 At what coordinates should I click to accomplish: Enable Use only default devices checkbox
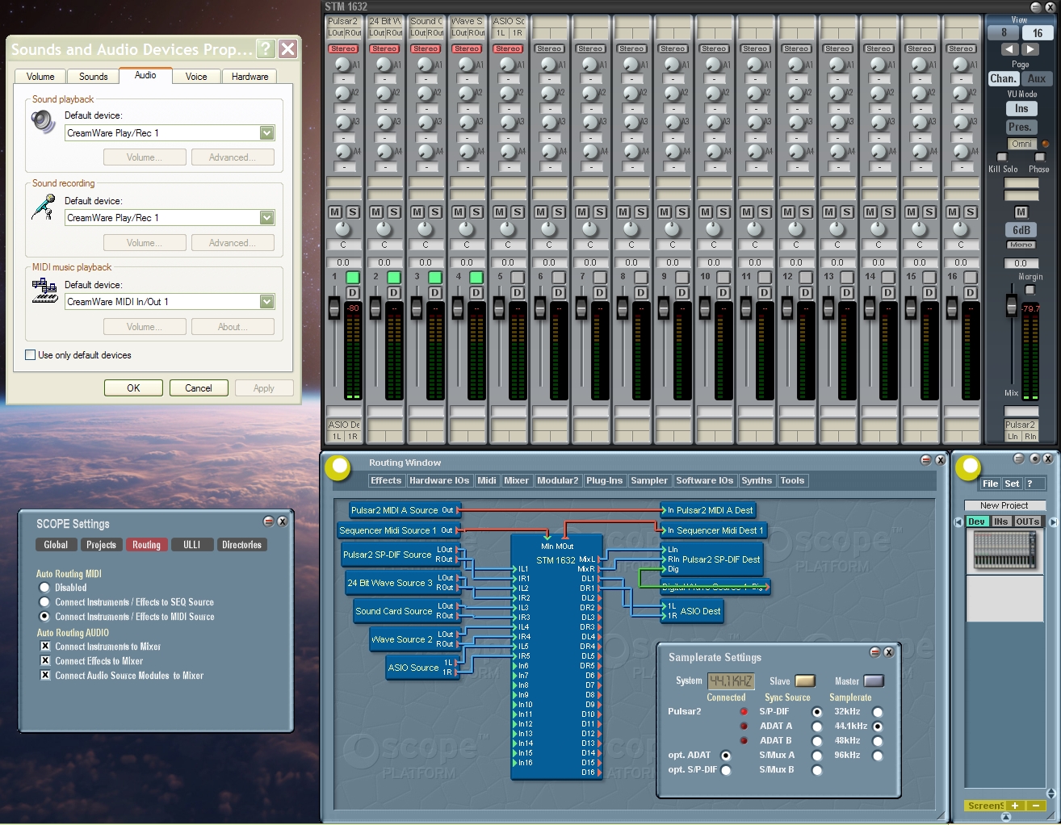click(x=31, y=355)
